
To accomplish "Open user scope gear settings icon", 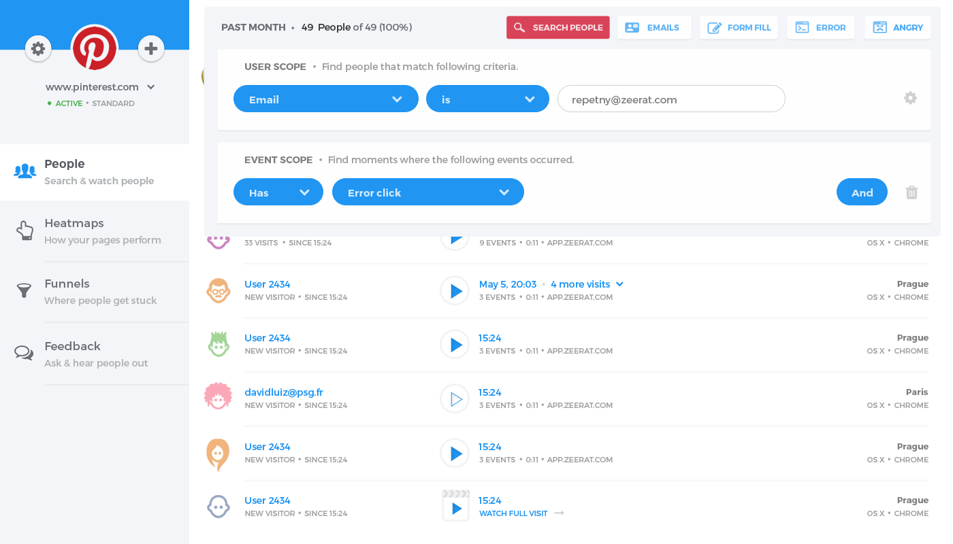I will point(910,98).
